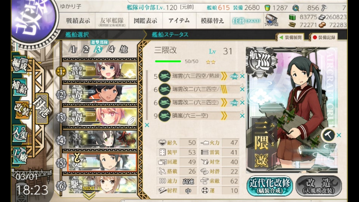Screen dimensions: 359x202
Task: Switch to fleet tab 2
Action: [86, 49]
